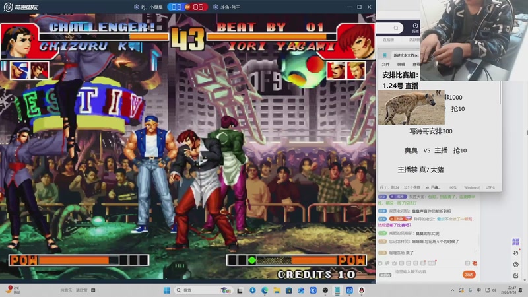Image resolution: width=528 pixels, height=297 pixels.
Task: Open the QQ penguin app on taskbar
Action: click(x=362, y=290)
